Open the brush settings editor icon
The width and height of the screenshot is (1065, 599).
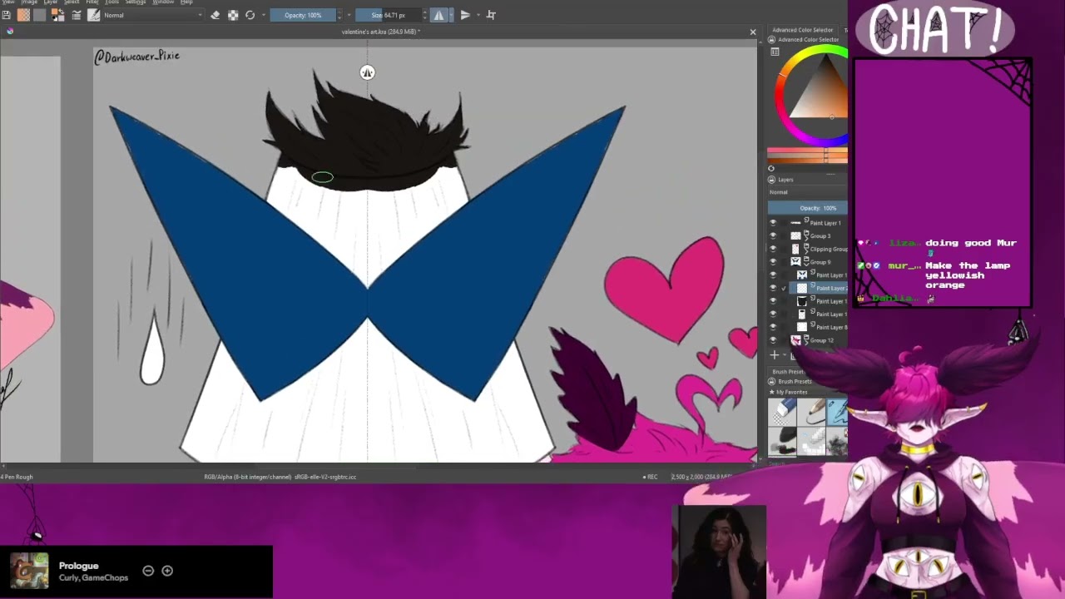[x=77, y=15]
